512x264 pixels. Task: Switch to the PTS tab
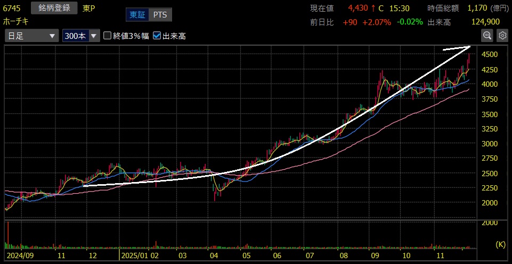[159, 15]
